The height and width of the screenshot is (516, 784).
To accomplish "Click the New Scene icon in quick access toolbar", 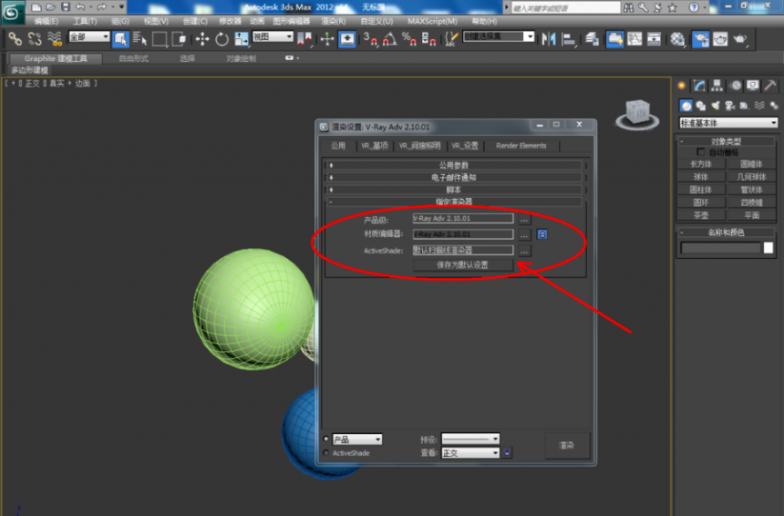I will pos(36,7).
